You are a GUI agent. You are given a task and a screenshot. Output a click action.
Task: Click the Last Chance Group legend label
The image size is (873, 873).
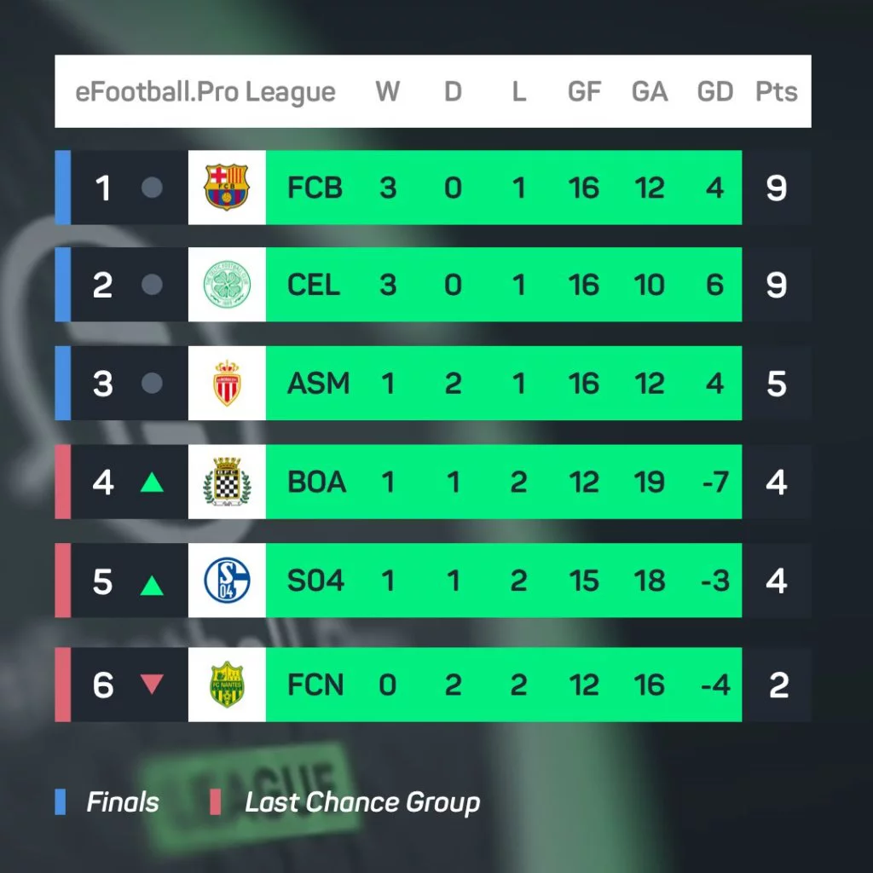pos(362,803)
